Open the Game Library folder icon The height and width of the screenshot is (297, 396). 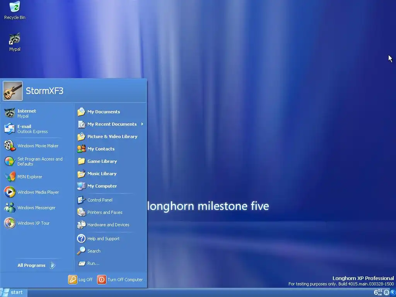point(81,161)
